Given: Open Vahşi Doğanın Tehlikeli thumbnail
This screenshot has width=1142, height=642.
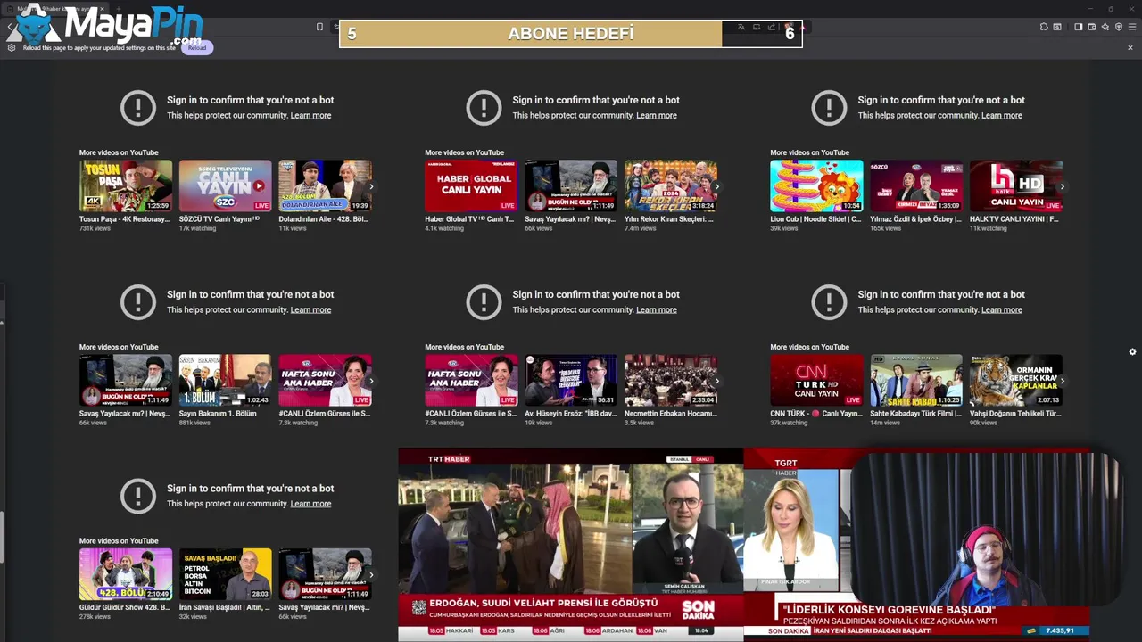Looking at the screenshot, I should 1015,380.
